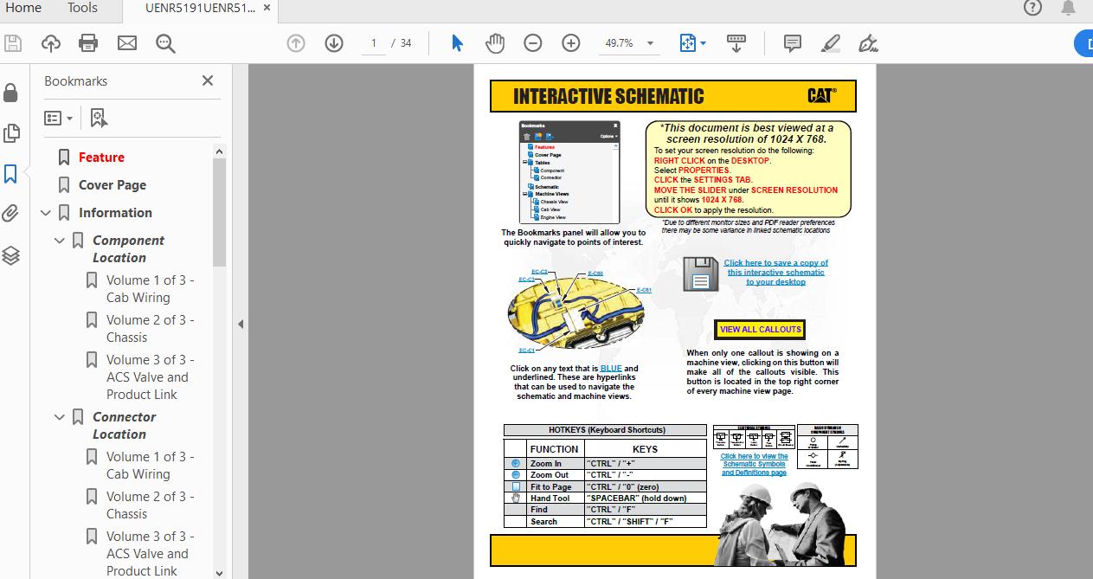Collapse the Information bookmark group
Image resolution: width=1093 pixels, height=579 pixels.
click(46, 213)
